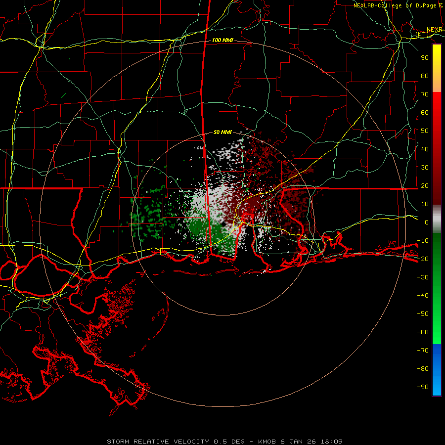Click the -50 value on velocity scale
445x445 pixels.
pos(423,314)
